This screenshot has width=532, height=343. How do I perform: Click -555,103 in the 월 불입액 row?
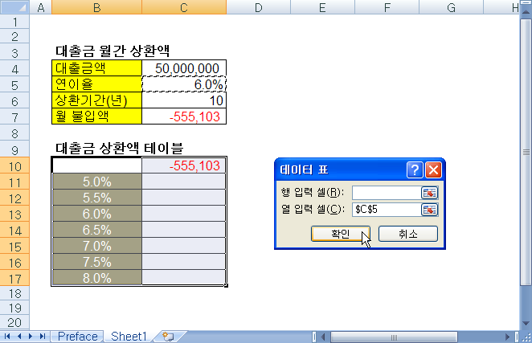pos(184,116)
